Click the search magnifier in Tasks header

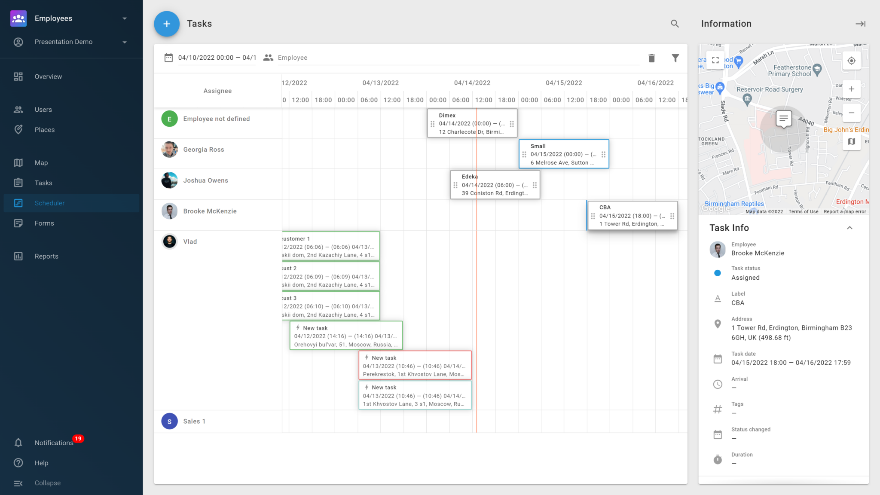pos(675,24)
